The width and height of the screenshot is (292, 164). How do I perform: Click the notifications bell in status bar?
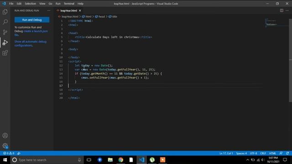(x=287, y=153)
